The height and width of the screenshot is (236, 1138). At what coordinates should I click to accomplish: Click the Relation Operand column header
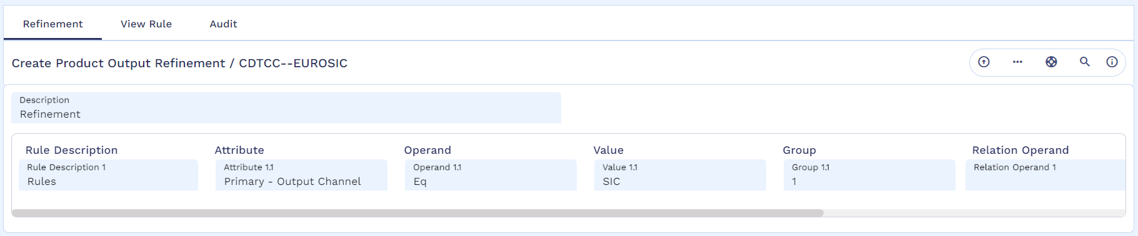point(1021,150)
